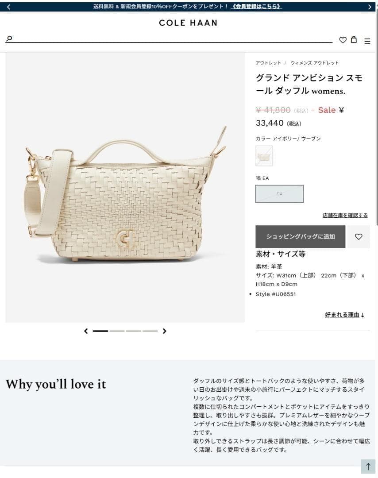
Task: Open the shopping bag icon
Action: click(354, 39)
